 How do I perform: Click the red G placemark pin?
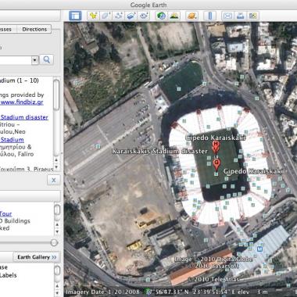pos(216,164)
